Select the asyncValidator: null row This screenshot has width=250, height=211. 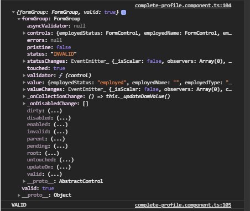[56, 26]
